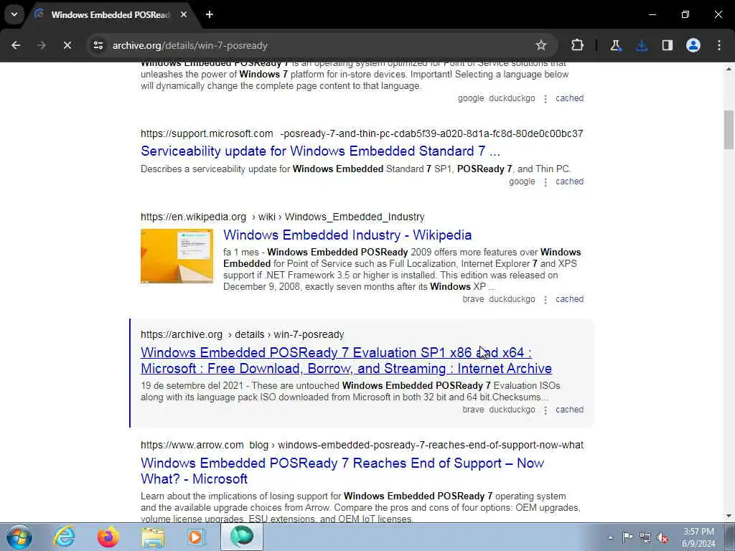Open cached copy of archive.org result
Image resolution: width=735 pixels, height=551 pixels.
569,410
